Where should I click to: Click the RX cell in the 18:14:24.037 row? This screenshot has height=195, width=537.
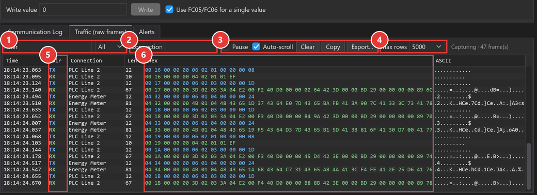coord(52,129)
